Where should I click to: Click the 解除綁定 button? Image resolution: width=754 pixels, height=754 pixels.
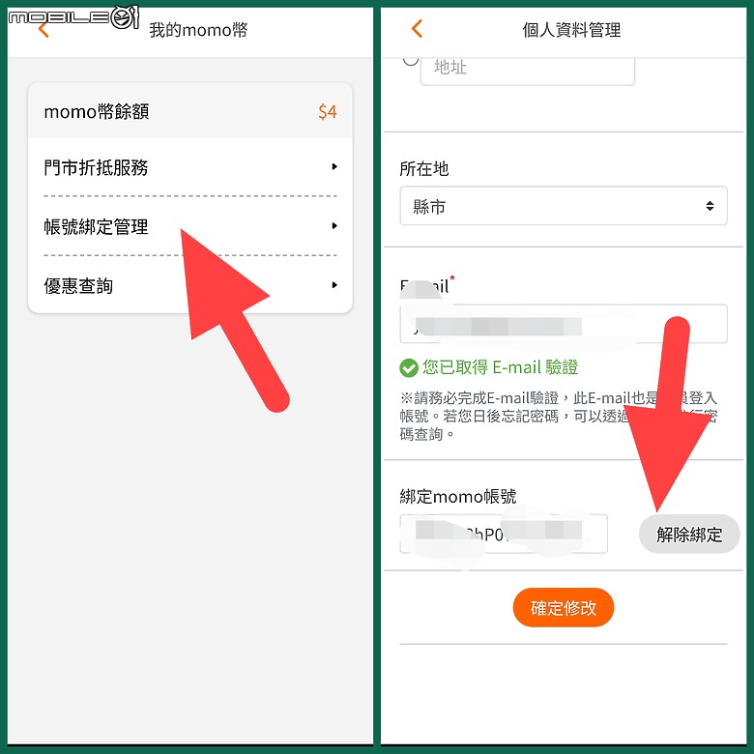[x=689, y=534]
